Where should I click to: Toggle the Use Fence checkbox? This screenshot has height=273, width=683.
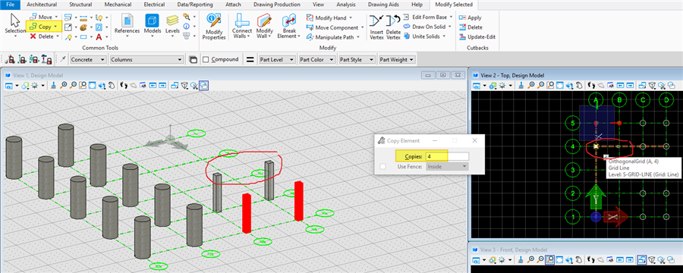(x=383, y=166)
